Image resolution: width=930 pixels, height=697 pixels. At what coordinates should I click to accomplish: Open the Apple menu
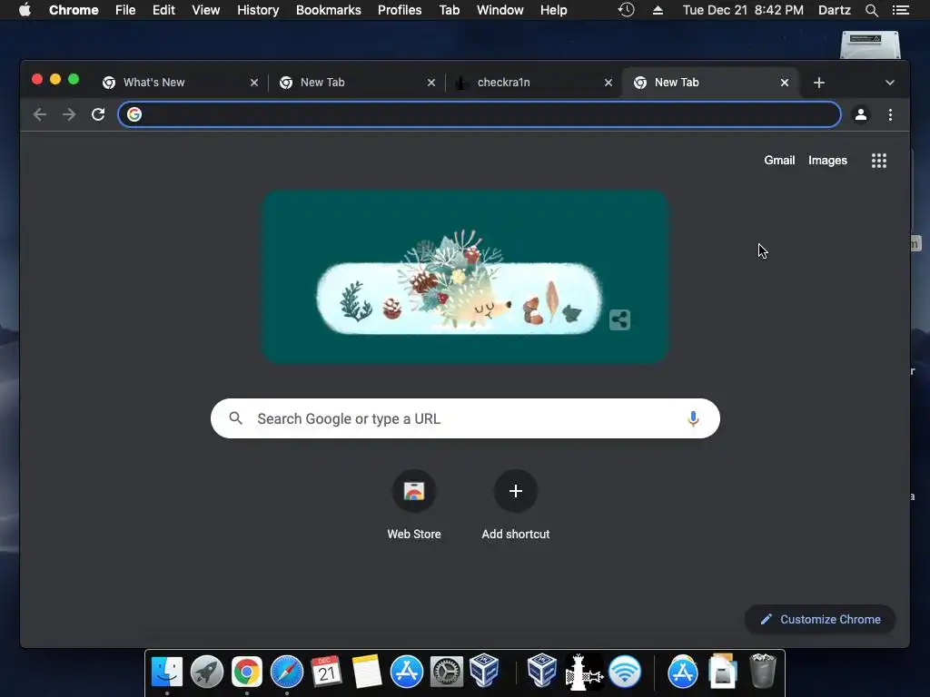coord(25,9)
